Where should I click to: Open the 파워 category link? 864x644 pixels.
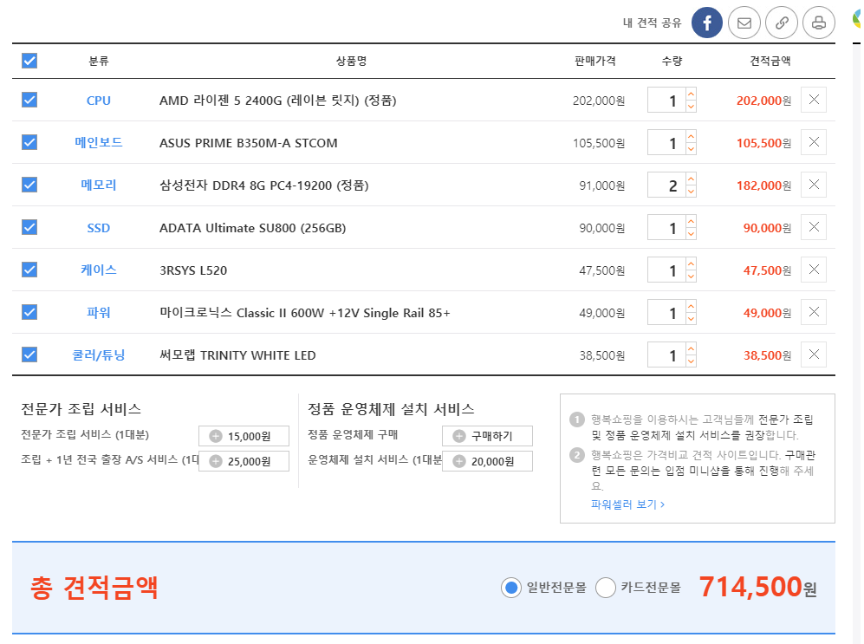99,312
